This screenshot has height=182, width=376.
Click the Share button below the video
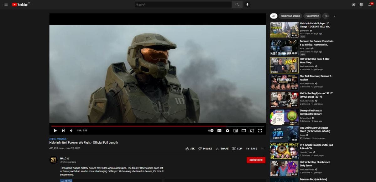coord(222,149)
